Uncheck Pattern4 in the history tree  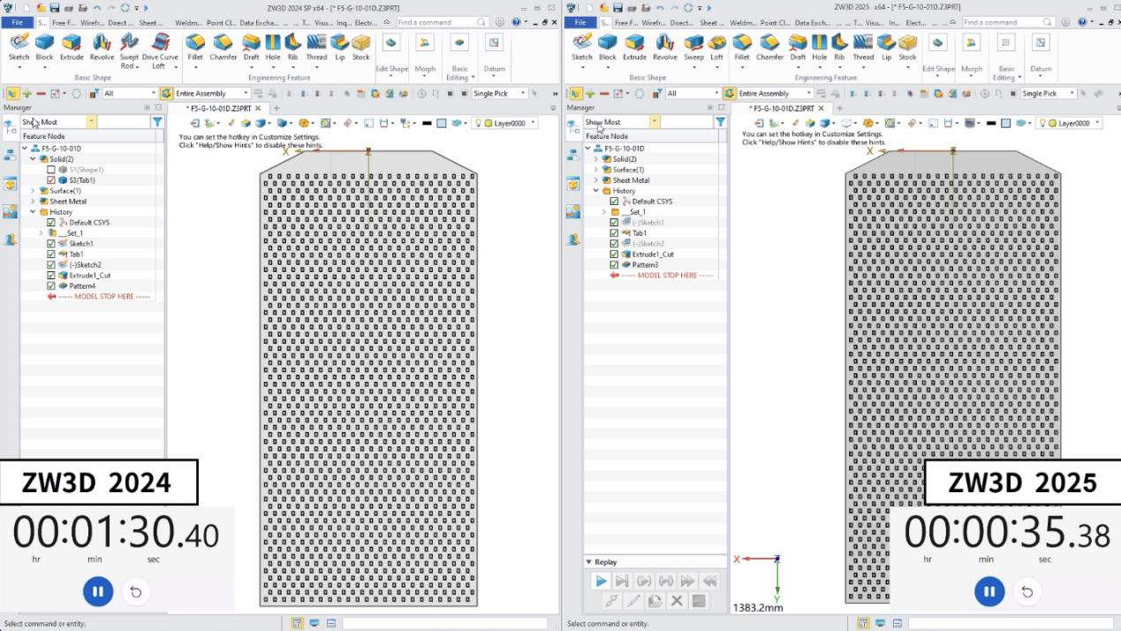click(51, 286)
